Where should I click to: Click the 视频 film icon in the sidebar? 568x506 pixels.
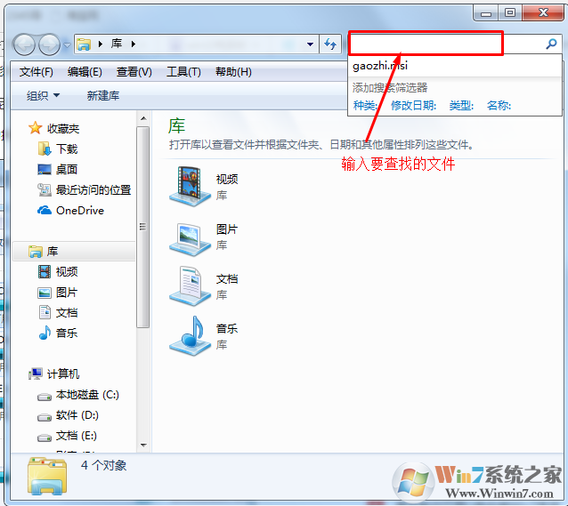tap(45, 271)
